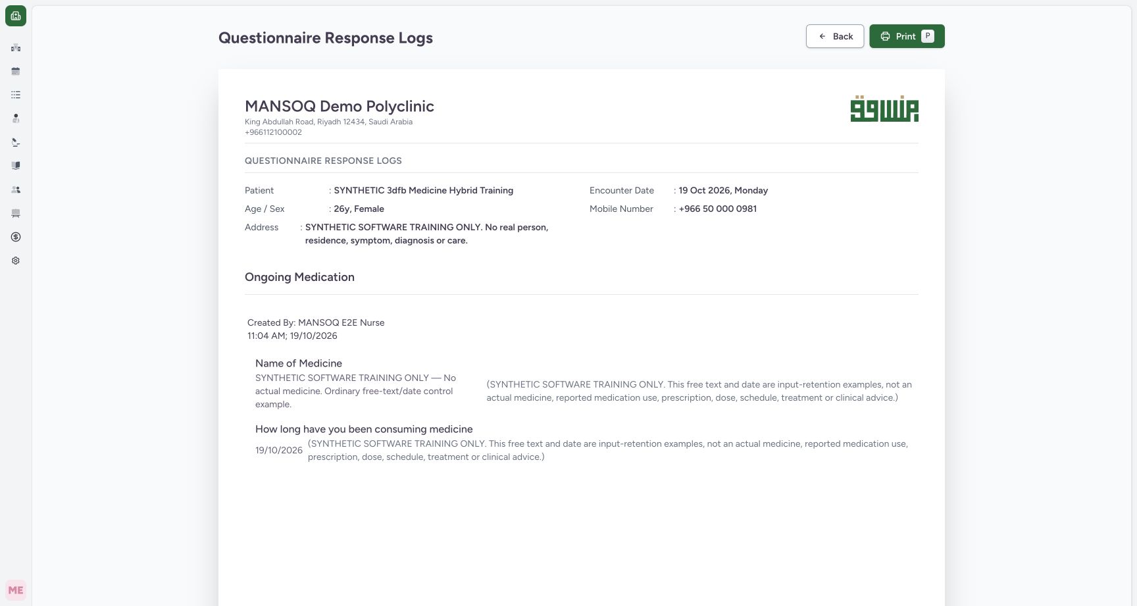Click the ME user avatar
This screenshot has height=606, width=1137.
(x=16, y=590)
